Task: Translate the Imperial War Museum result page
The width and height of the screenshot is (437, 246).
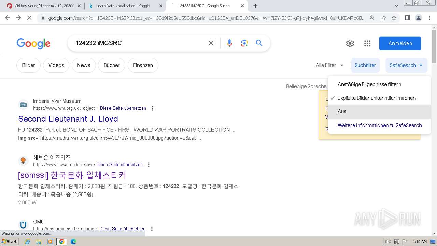Action: [x=123, y=108]
